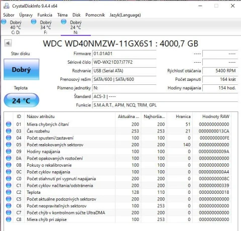241x231 pixels.
Task: Click the ID column header
Action: point(19,117)
